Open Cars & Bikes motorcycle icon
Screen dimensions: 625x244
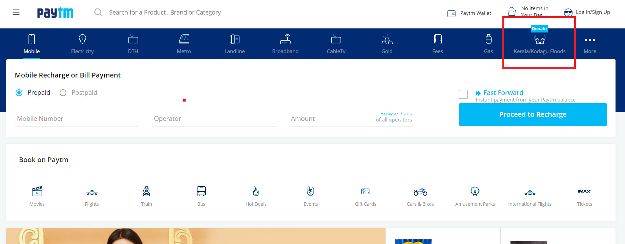click(420, 192)
